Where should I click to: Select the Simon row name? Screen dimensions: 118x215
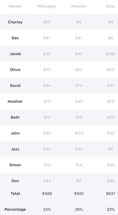click(x=15, y=165)
